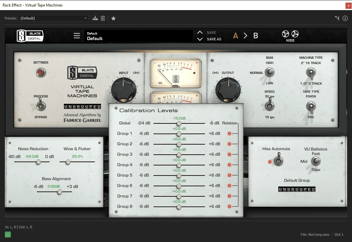
Task: Toggle Group 6 Relative red LED
Action: click(229, 186)
